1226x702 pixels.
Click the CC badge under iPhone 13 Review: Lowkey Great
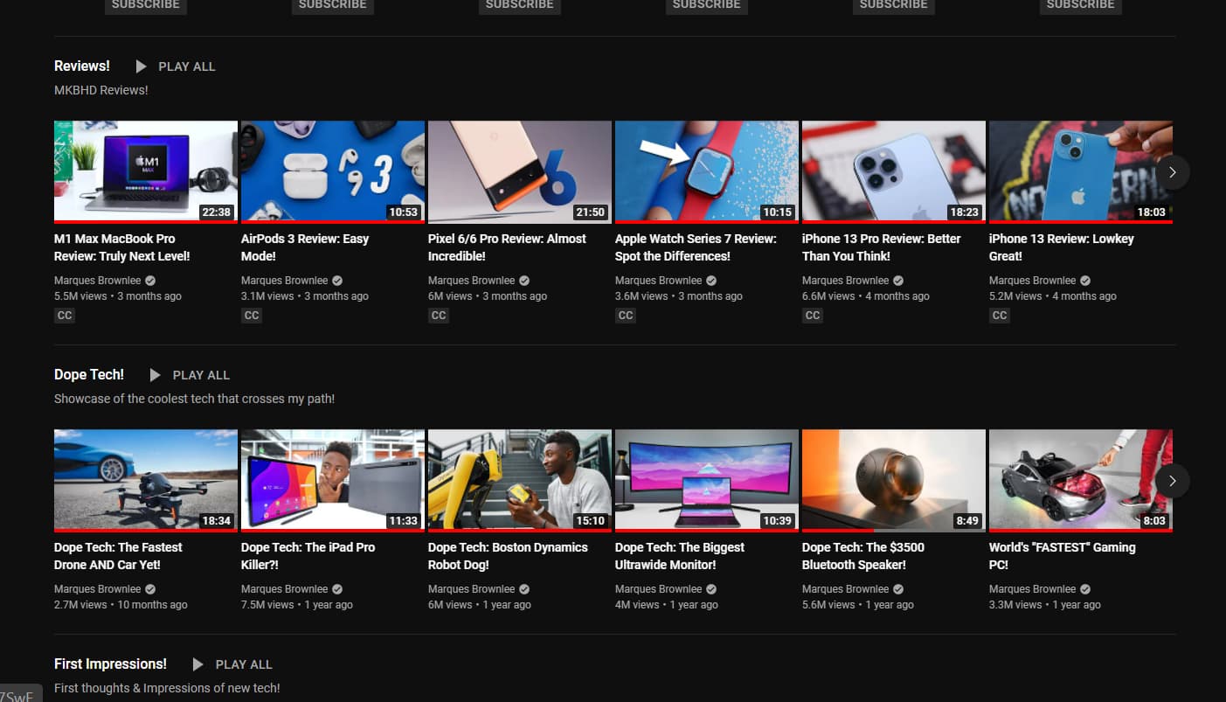click(x=1000, y=316)
